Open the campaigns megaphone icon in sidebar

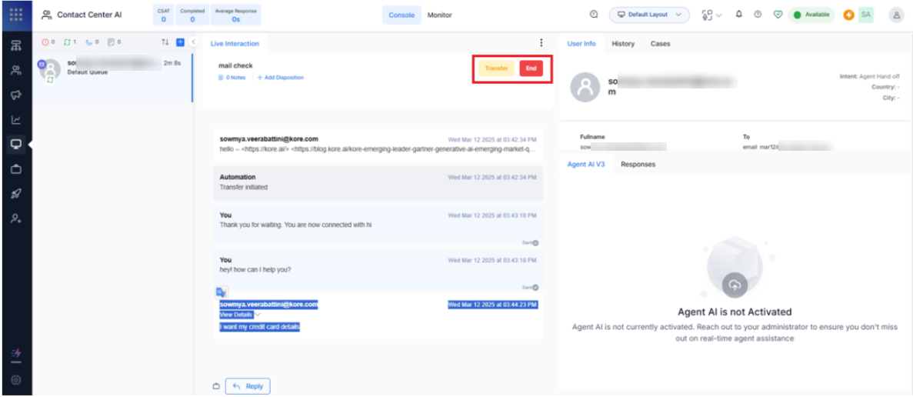coord(15,95)
